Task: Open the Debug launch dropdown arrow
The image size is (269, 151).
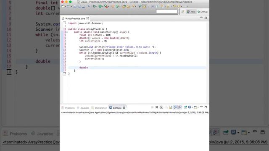Action: (97, 6)
